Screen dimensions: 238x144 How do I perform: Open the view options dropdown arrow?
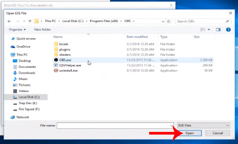(209, 30)
